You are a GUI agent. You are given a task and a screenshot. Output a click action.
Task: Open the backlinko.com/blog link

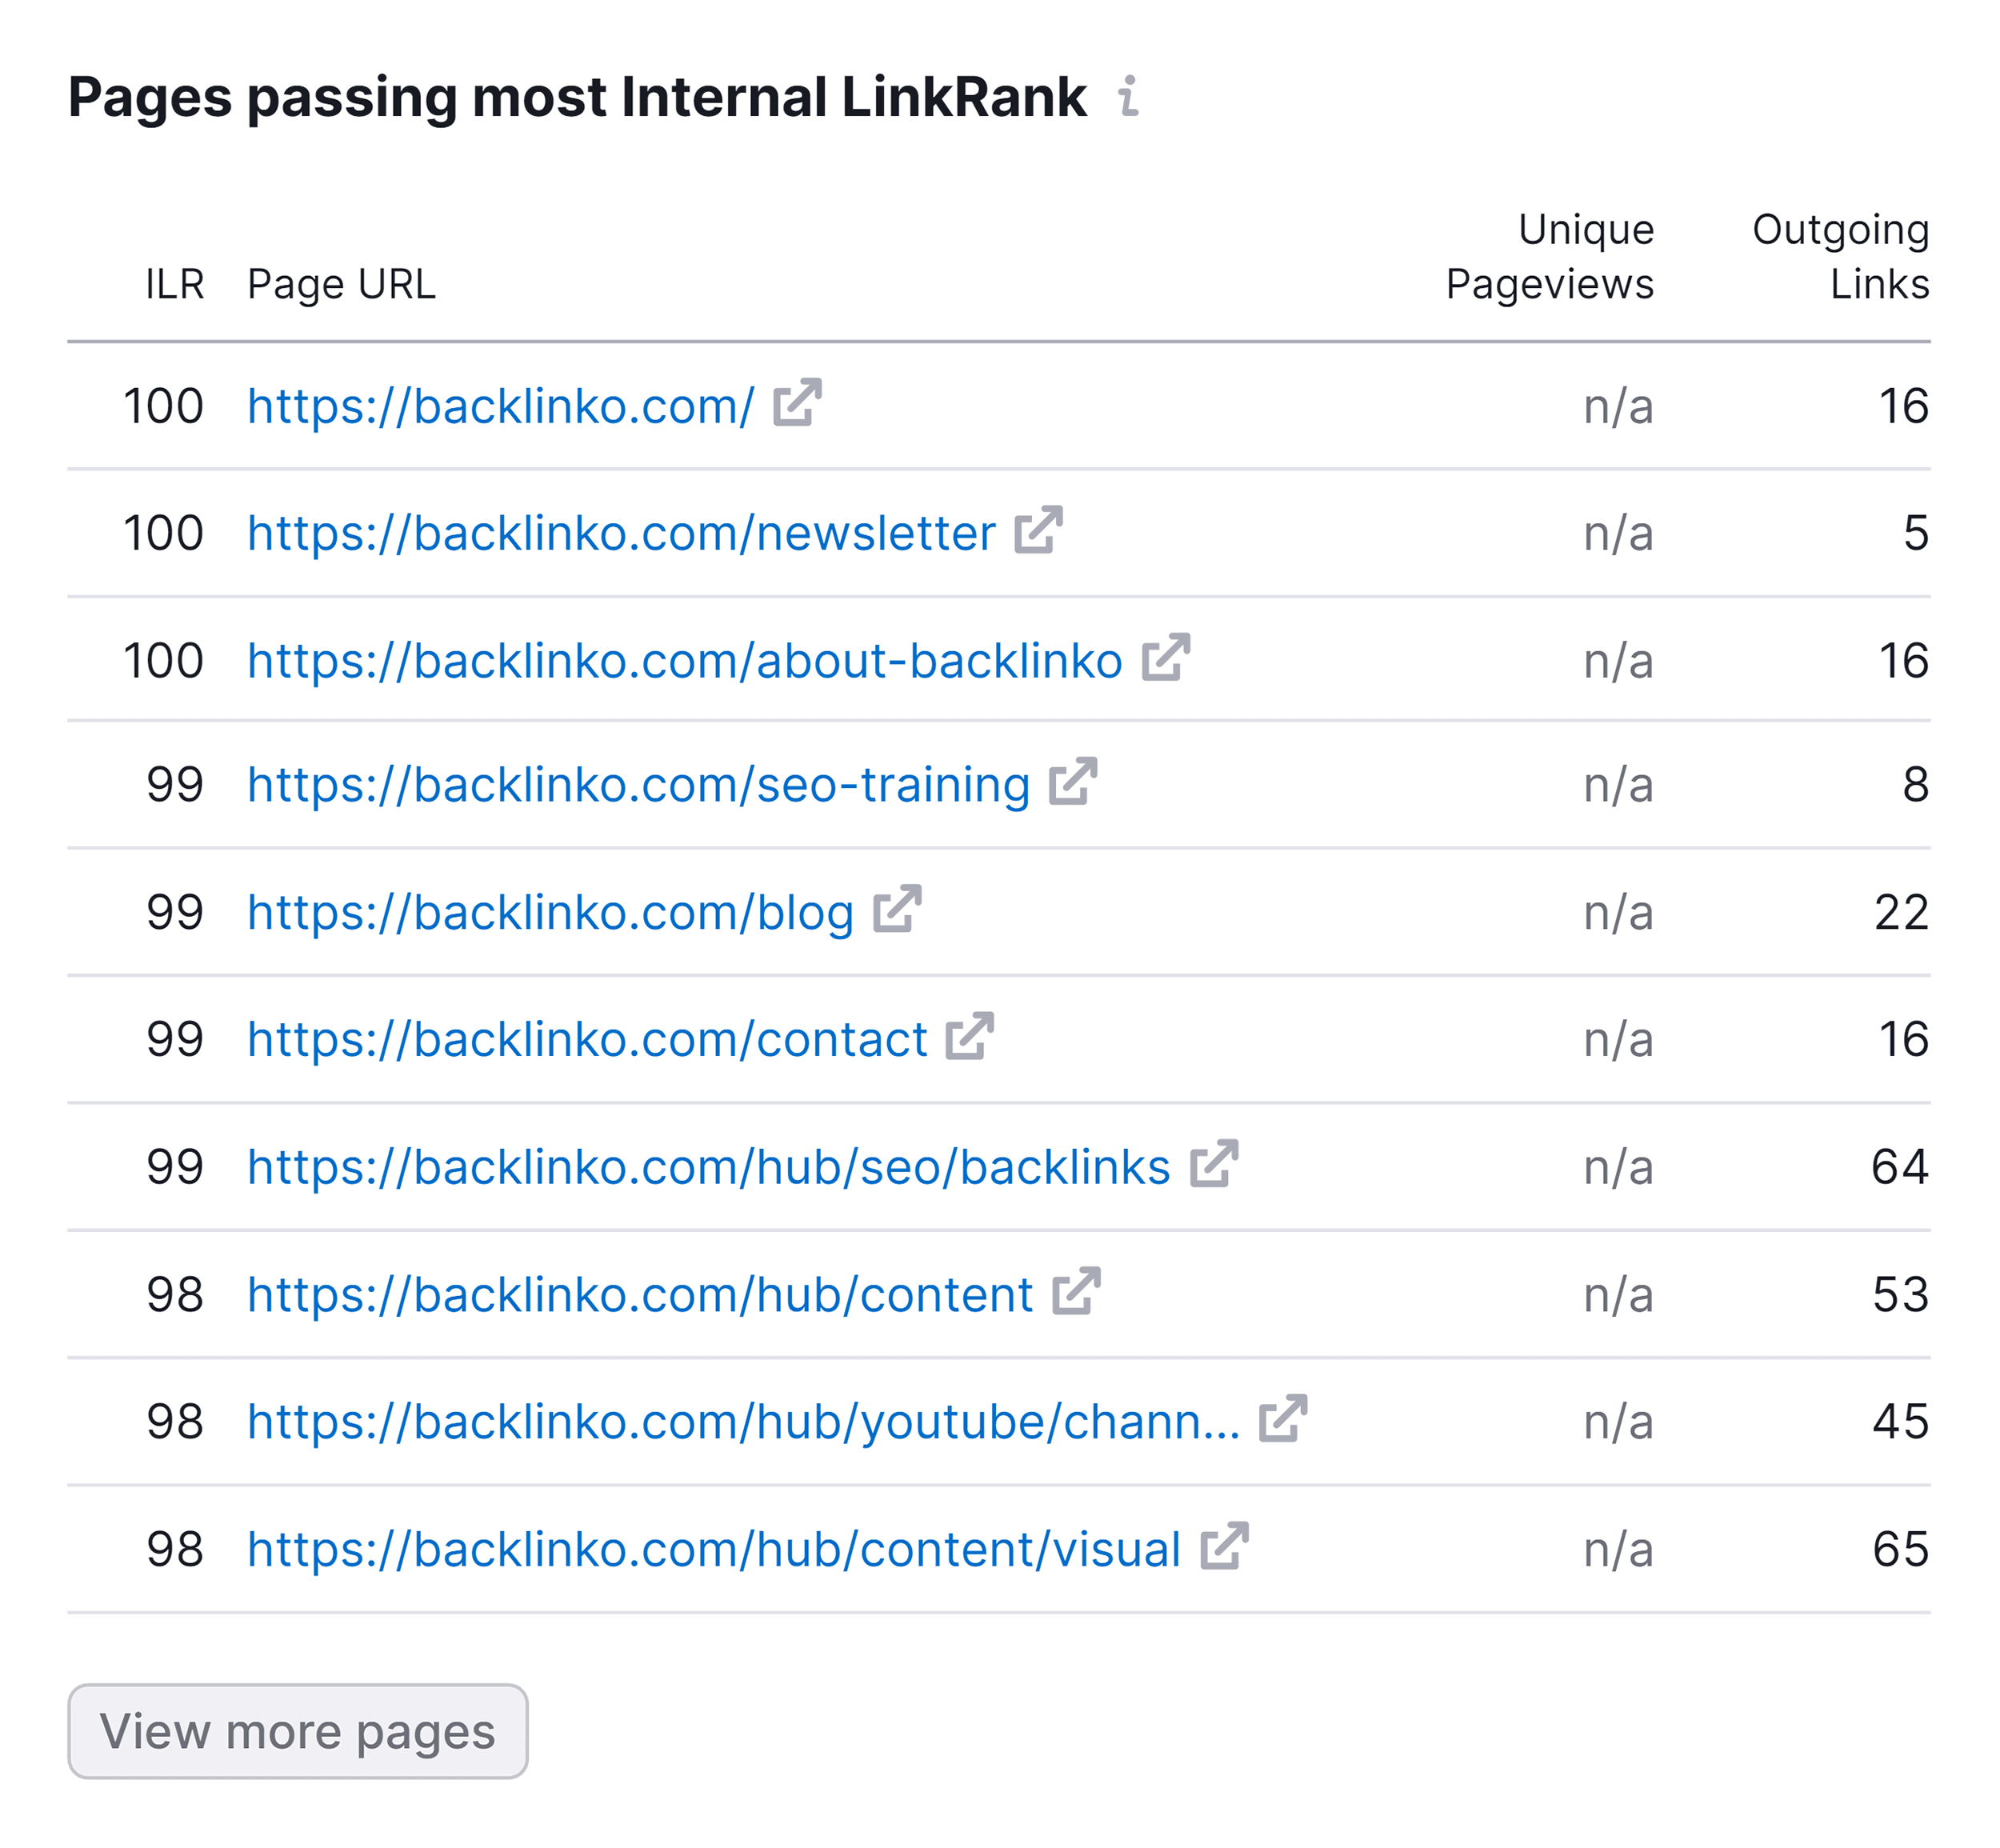tap(550, 912)
